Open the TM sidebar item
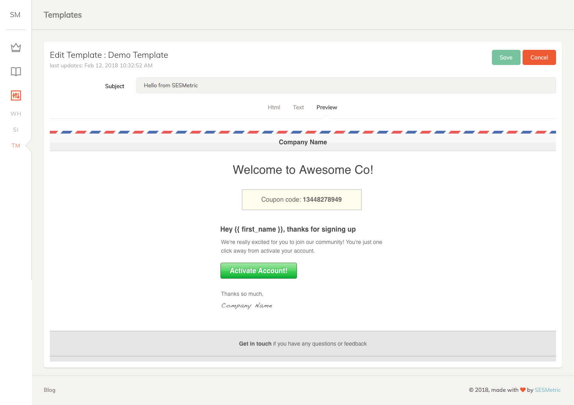This screenshot has height=405, width=574. [16, 145]
